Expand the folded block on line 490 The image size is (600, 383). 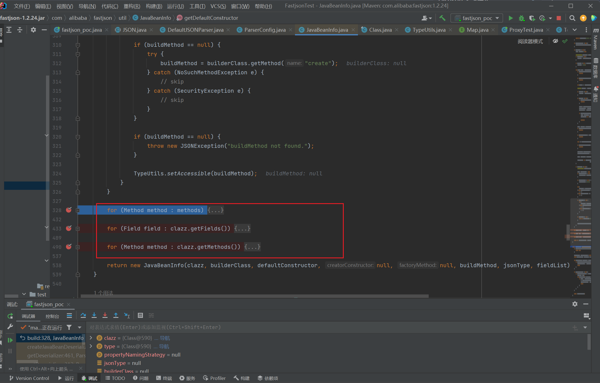tap(78, 247)
